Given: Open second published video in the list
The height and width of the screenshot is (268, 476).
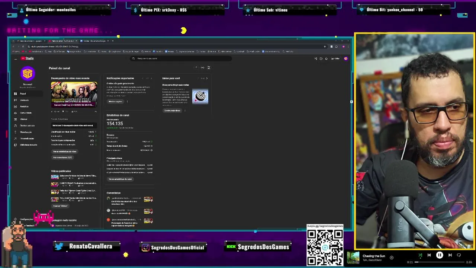Looking at the screenshot, I should pyautogui.click(x=74, y=184).
